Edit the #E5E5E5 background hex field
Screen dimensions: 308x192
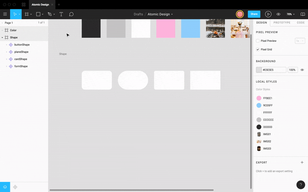(274, 70)
